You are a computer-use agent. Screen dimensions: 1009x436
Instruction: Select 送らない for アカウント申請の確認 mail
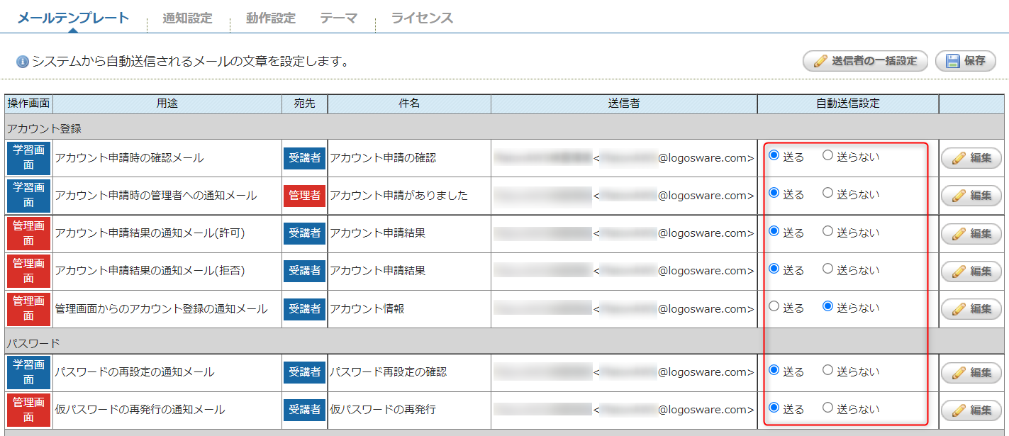click(x=827, y=156)
